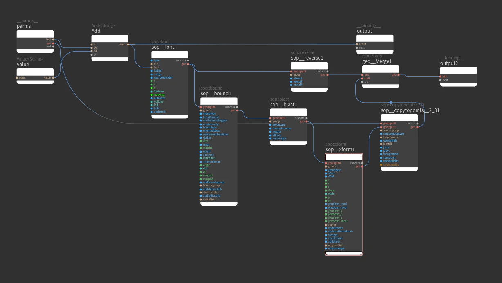Click the fontsize port on sop__font
Screen dimensions: 502x283
[152, 91]
